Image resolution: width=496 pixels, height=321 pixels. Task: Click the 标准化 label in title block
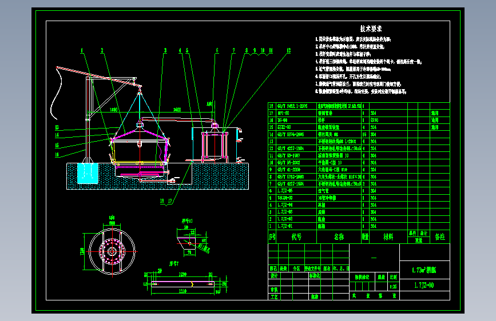click(x=315, y=275)
